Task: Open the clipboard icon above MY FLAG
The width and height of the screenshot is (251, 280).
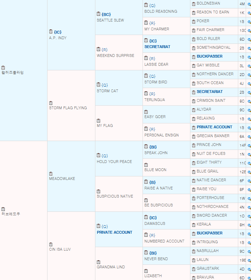Action: [98, 121]
